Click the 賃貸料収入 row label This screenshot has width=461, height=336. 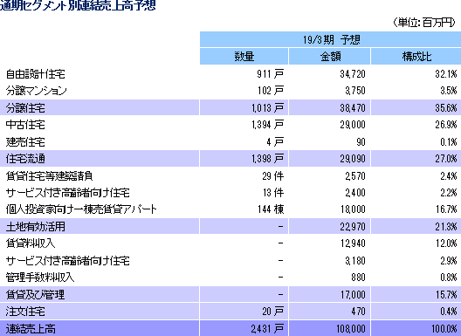pos(31,243)
